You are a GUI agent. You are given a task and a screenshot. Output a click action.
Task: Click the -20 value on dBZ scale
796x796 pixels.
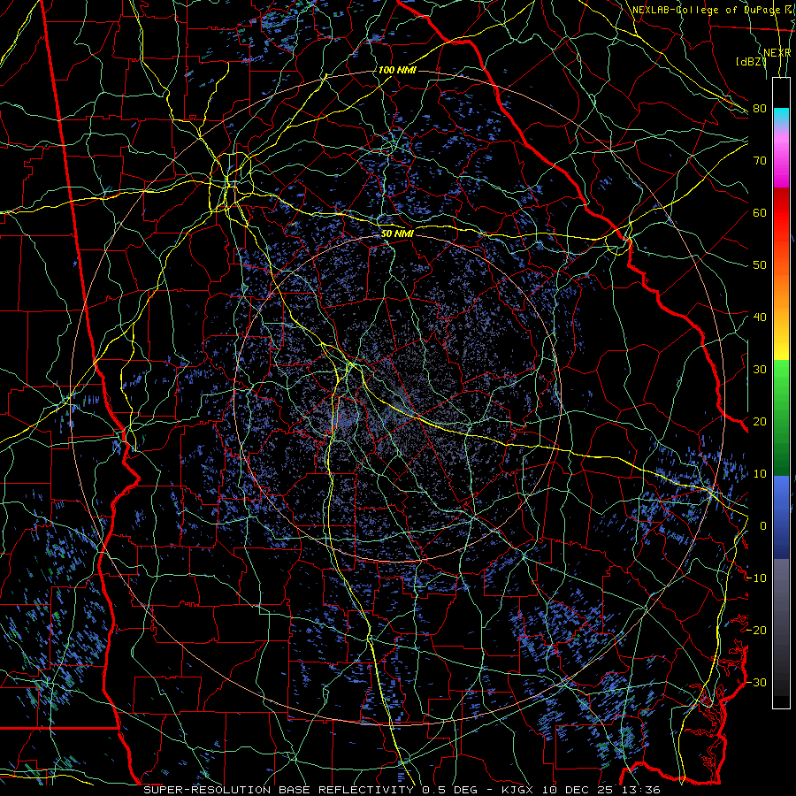pos(756,631)
